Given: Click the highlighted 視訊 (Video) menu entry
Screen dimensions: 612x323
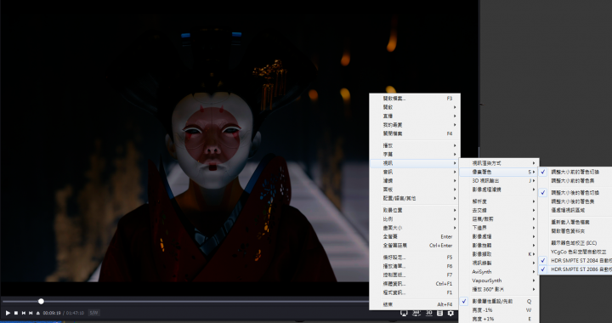Looking at the screenshot, I should tap(415, 163).
